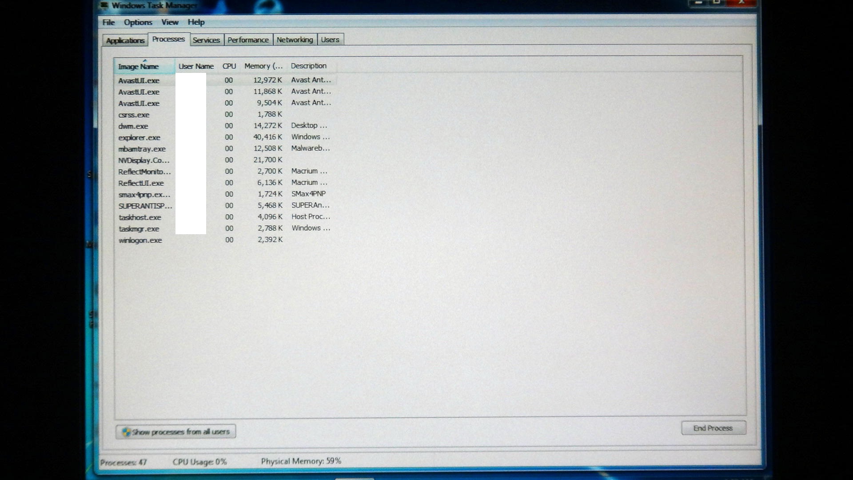Select the taskmgr.exe process
Viewport: 853px width, 480px height.
(225, 228)
